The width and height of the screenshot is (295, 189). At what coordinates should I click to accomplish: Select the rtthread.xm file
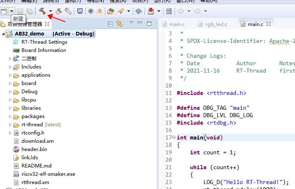(36, 182)
